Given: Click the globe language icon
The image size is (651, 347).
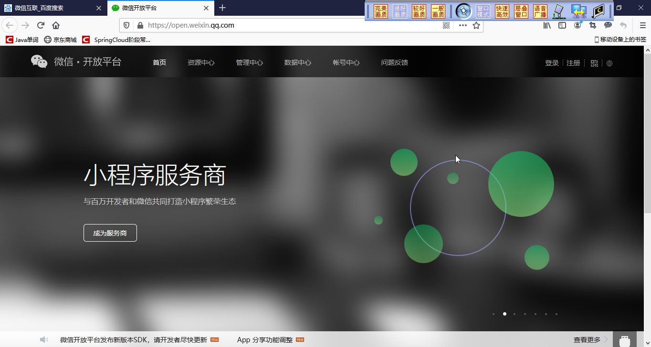Looking at the screenshot, I should click(x=609, y=63).
